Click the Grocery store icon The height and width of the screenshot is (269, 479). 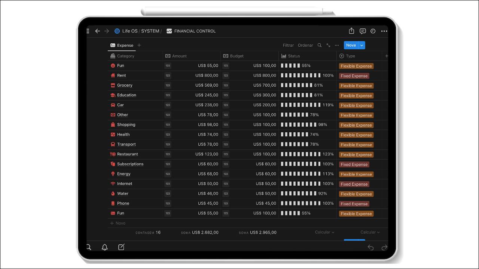(113, 85)
